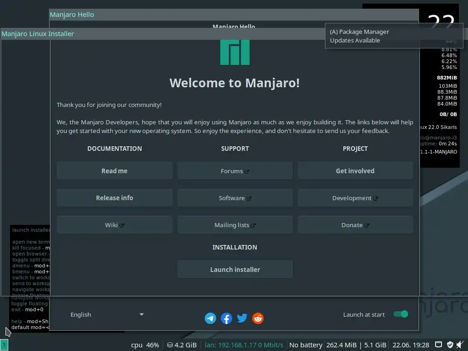Click the network tray icon in the bar

pos(438,345)
